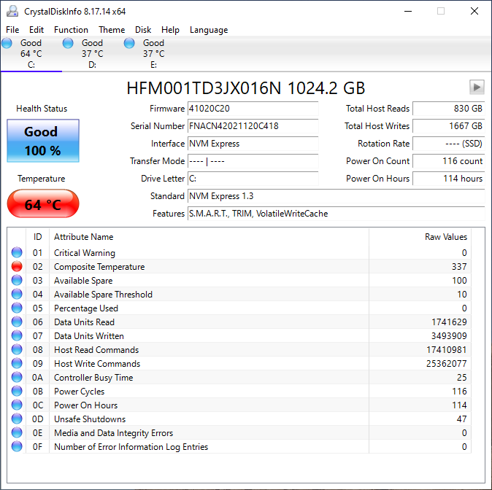The image size is (492, 490).
Task: Click status orb for Controller Busy Time
Action: click(x=17, y=377)
